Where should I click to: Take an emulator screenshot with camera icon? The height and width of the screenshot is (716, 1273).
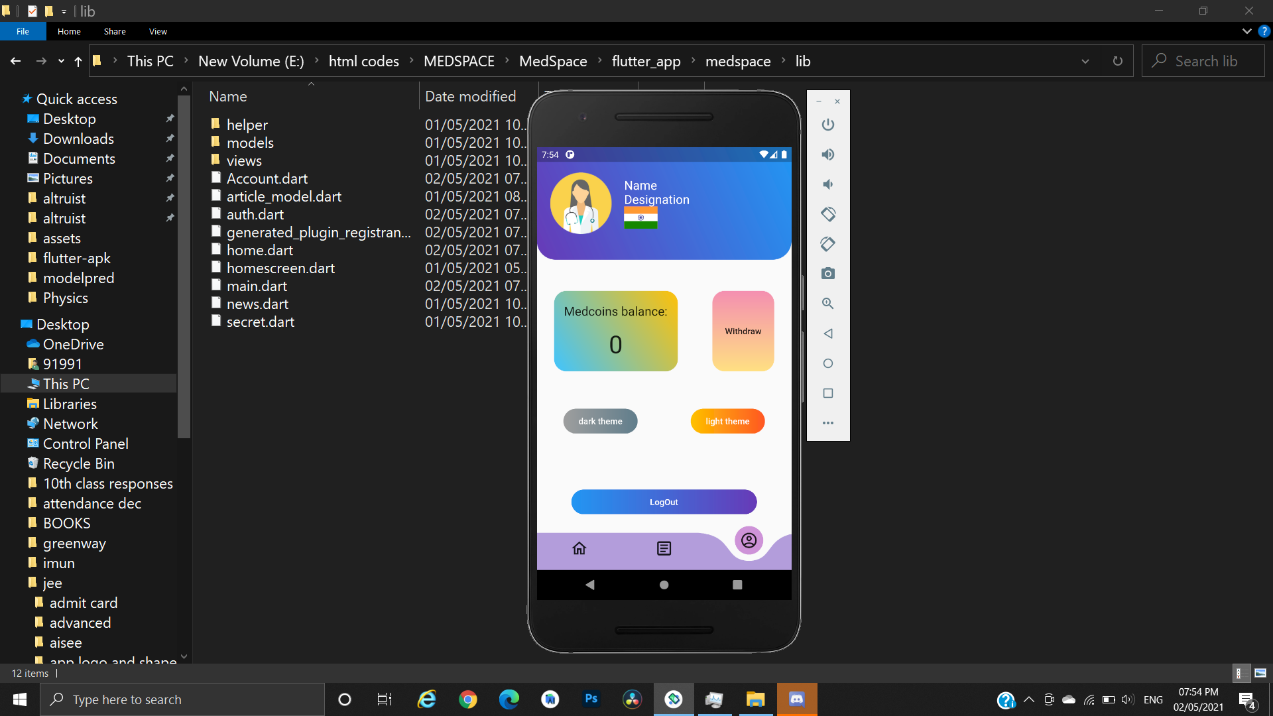click(827, 273)
